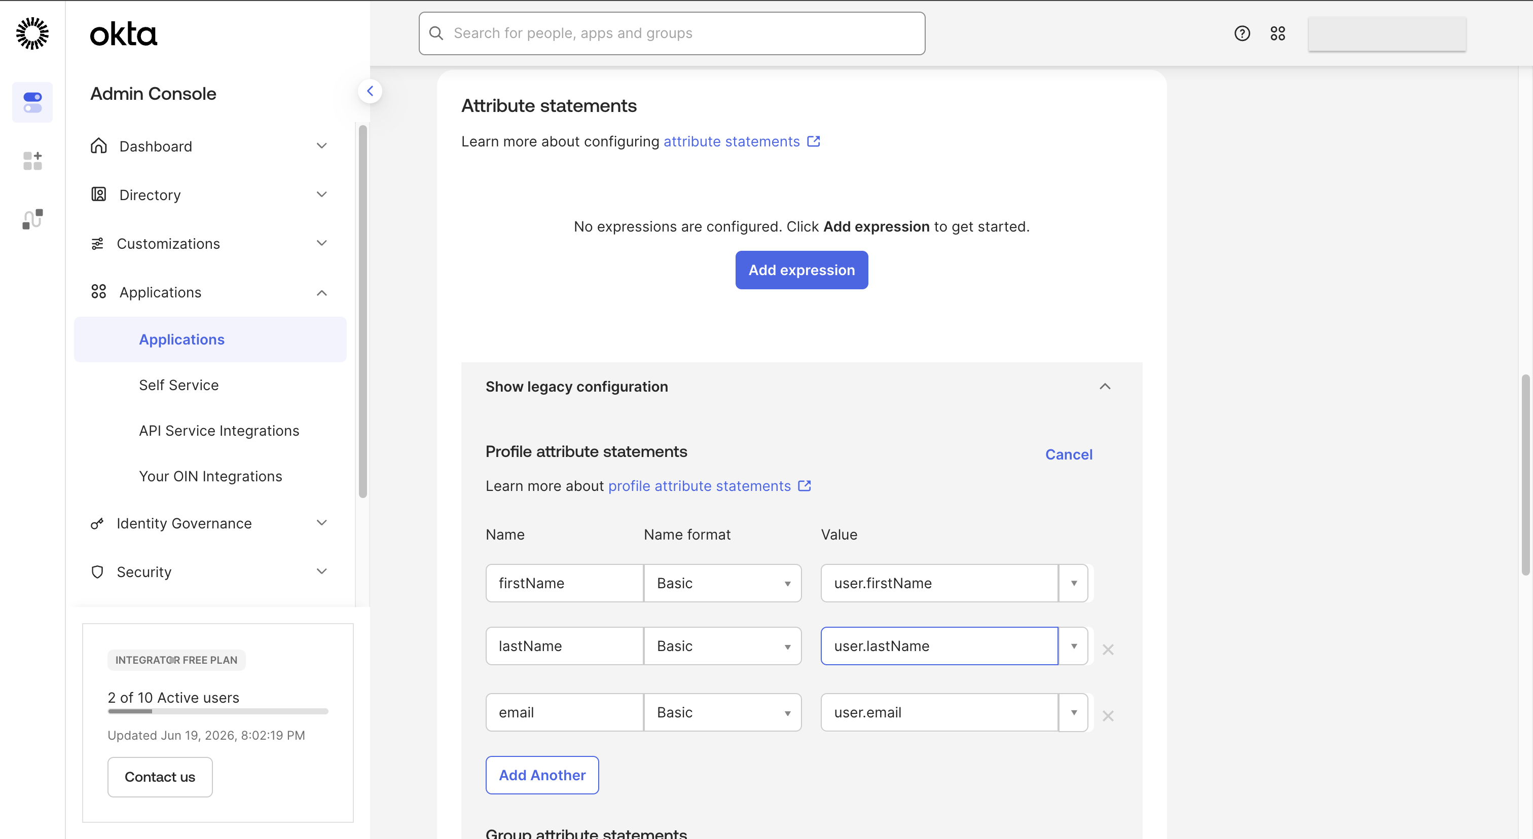This screenshot has height=839, width=1533.
Task: Open Name format dropdown for firstName row
Action: tap(722, 583)
